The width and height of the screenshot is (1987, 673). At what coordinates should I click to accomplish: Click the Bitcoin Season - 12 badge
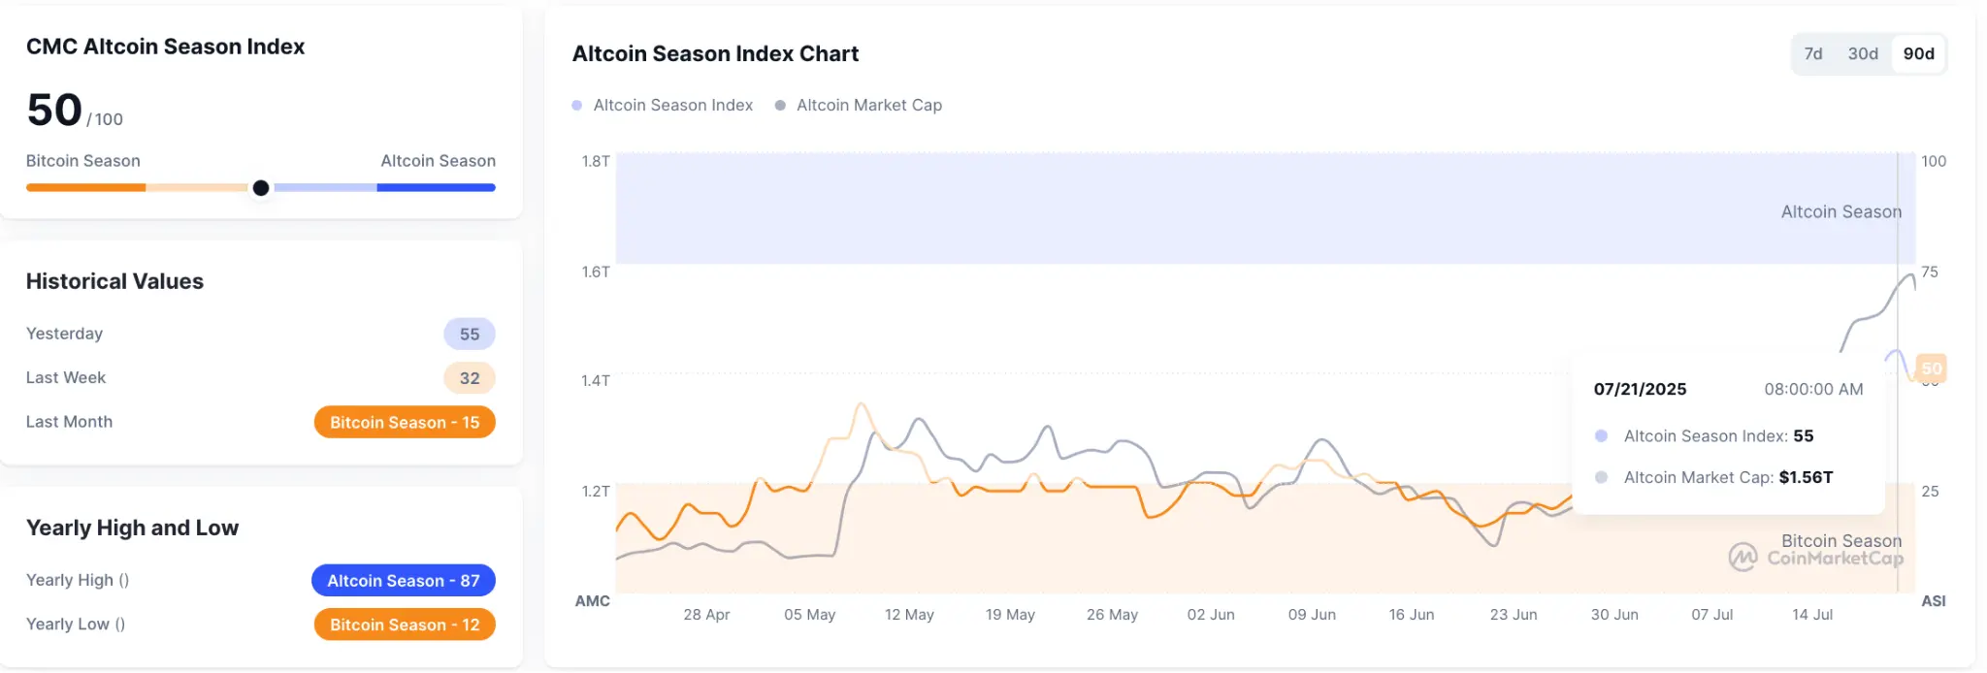click(x=405, y=625)
